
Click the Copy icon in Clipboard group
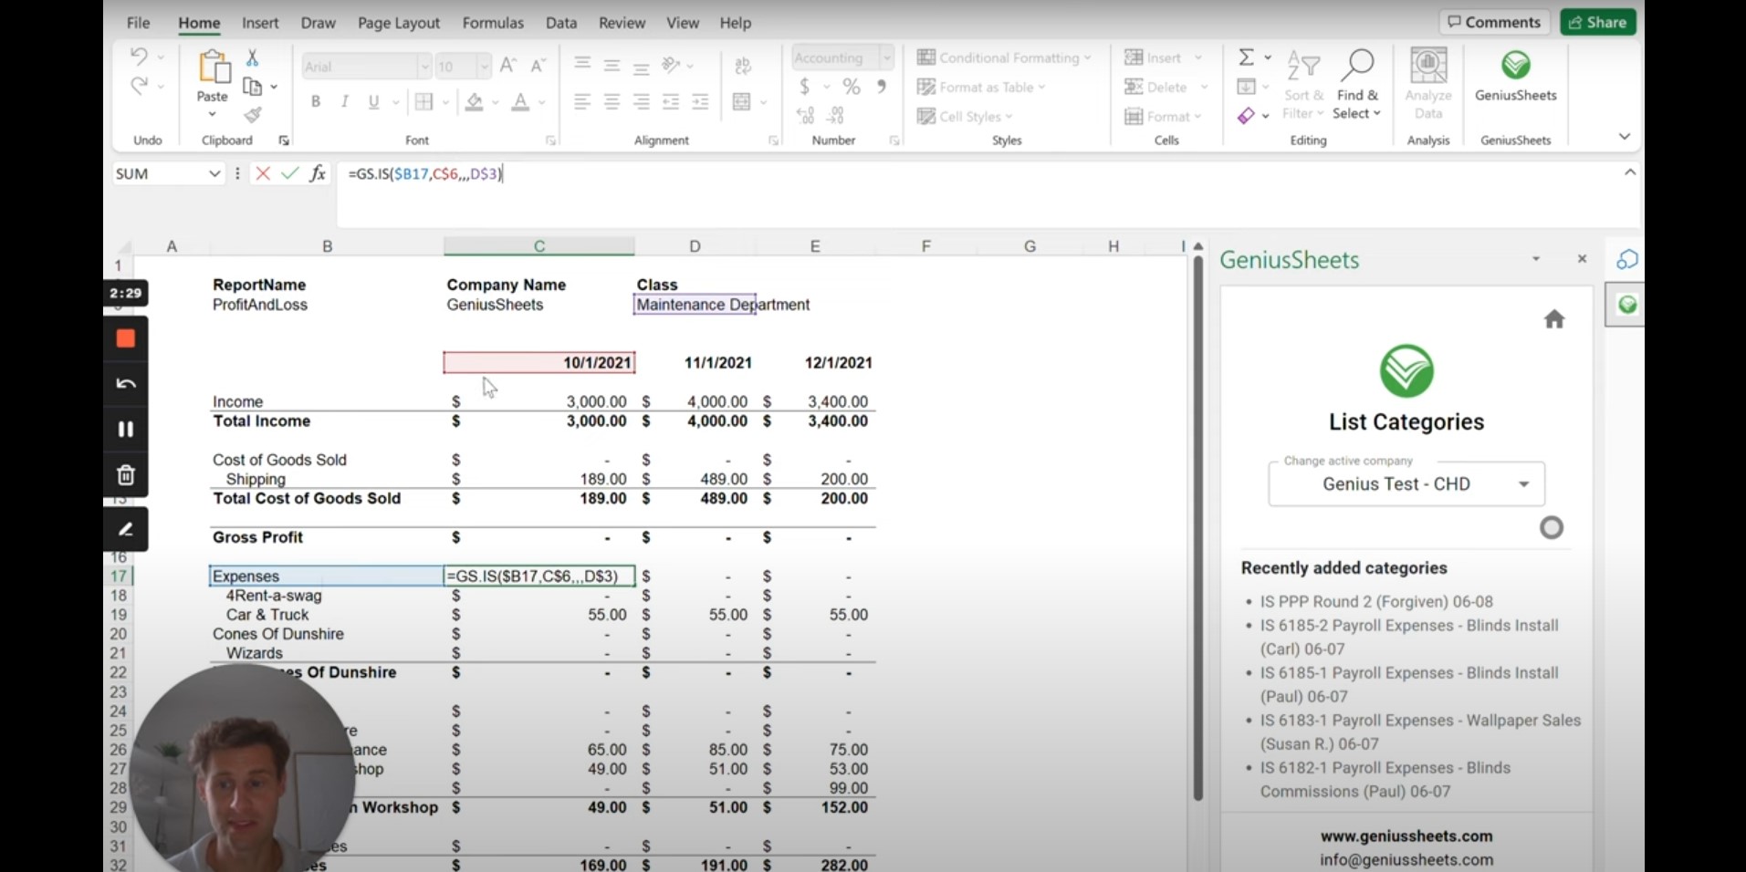253,87
